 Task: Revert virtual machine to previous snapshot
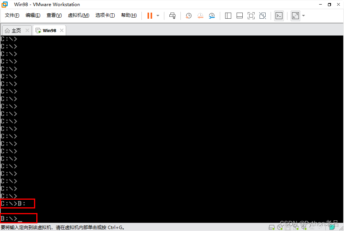coord(200,16)
